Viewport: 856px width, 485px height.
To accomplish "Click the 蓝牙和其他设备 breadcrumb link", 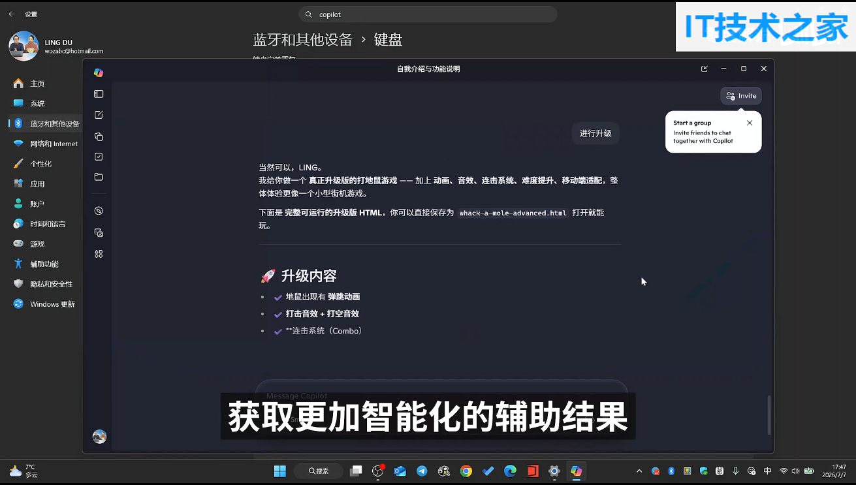I will pyautogui.click(x=303, y=40).
